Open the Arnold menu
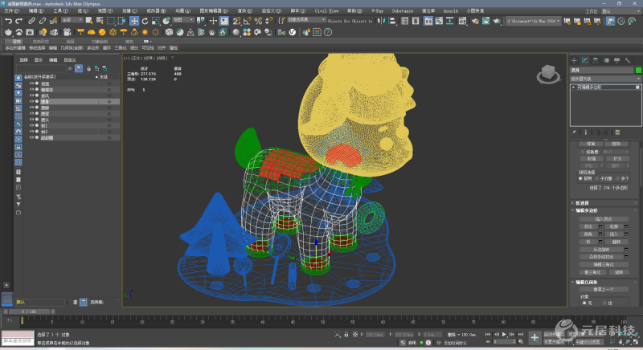This screenshot has width=643, height=350. coord(450,10)
